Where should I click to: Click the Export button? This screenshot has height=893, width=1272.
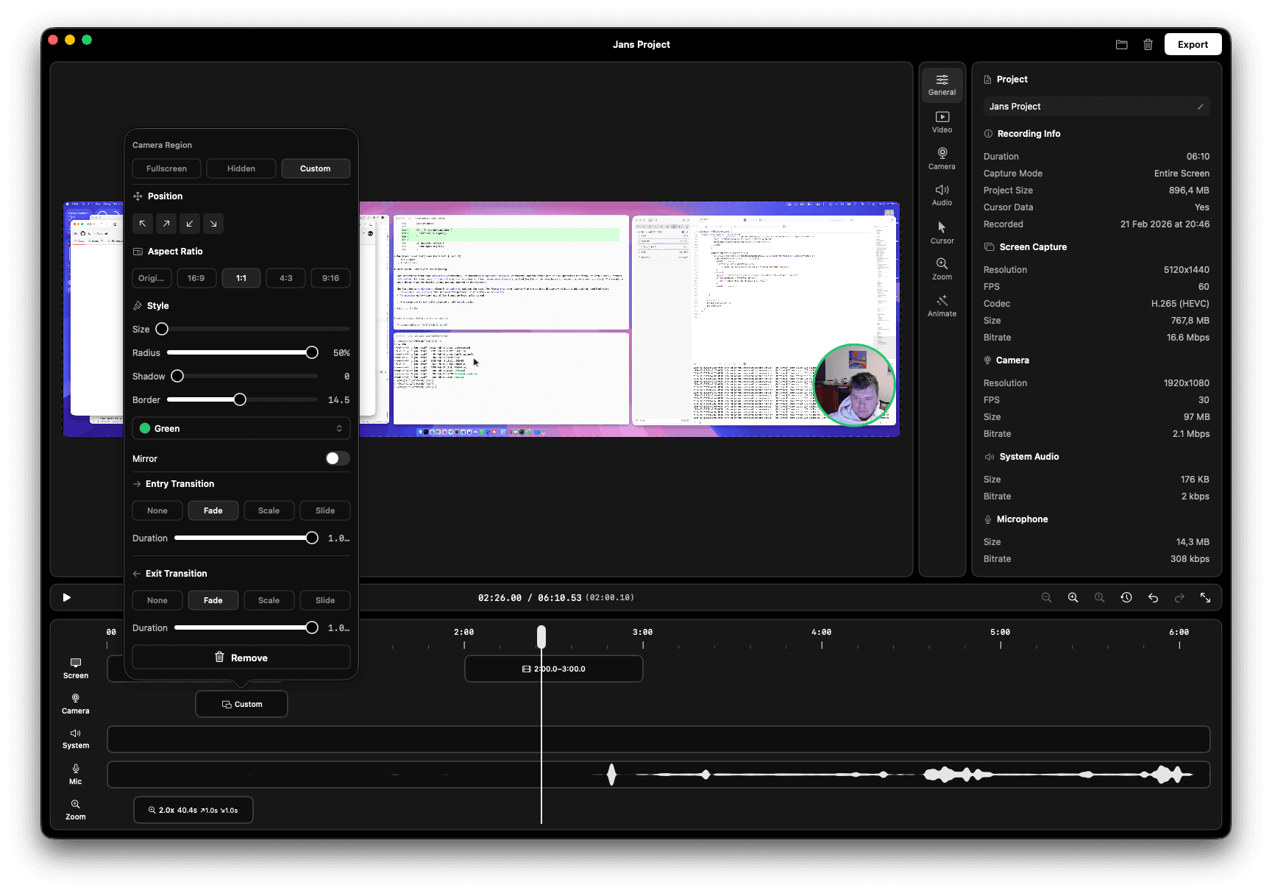[1193, 44]
